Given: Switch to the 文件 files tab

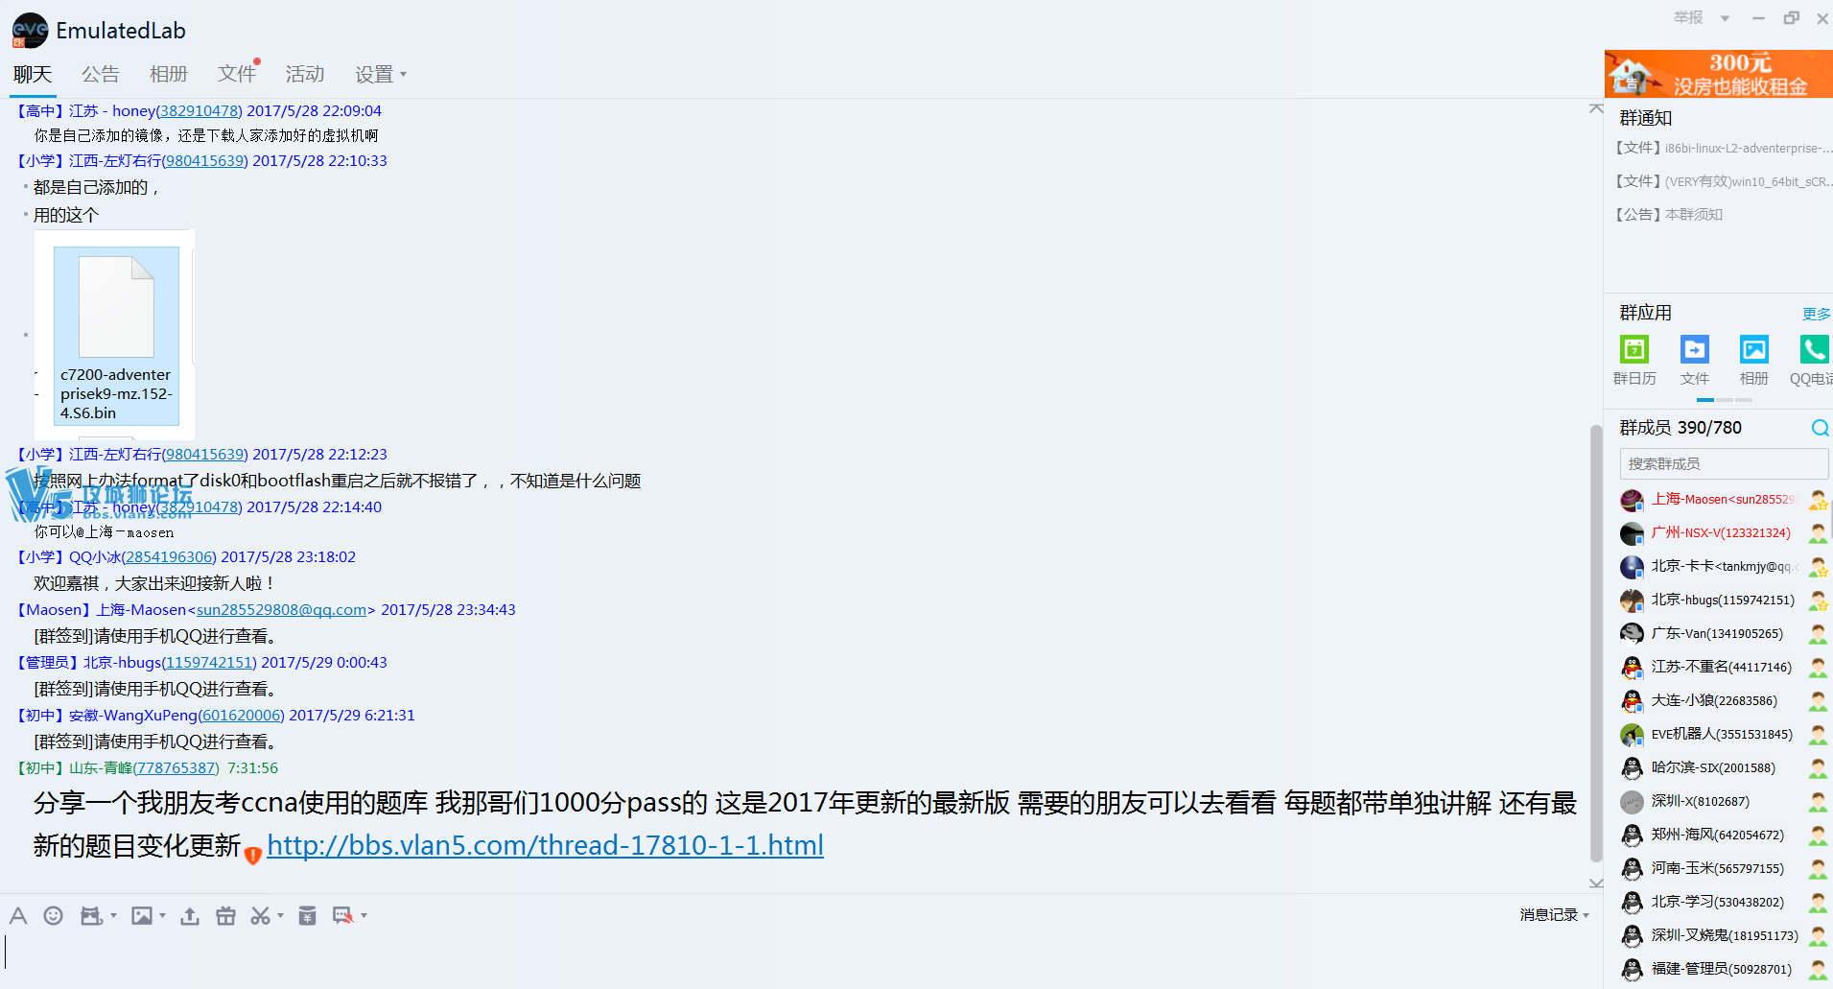Looking at the screenshot, I should coord(236,74).
